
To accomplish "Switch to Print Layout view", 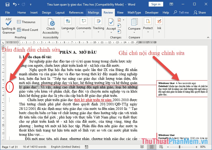I will (151, 147).
